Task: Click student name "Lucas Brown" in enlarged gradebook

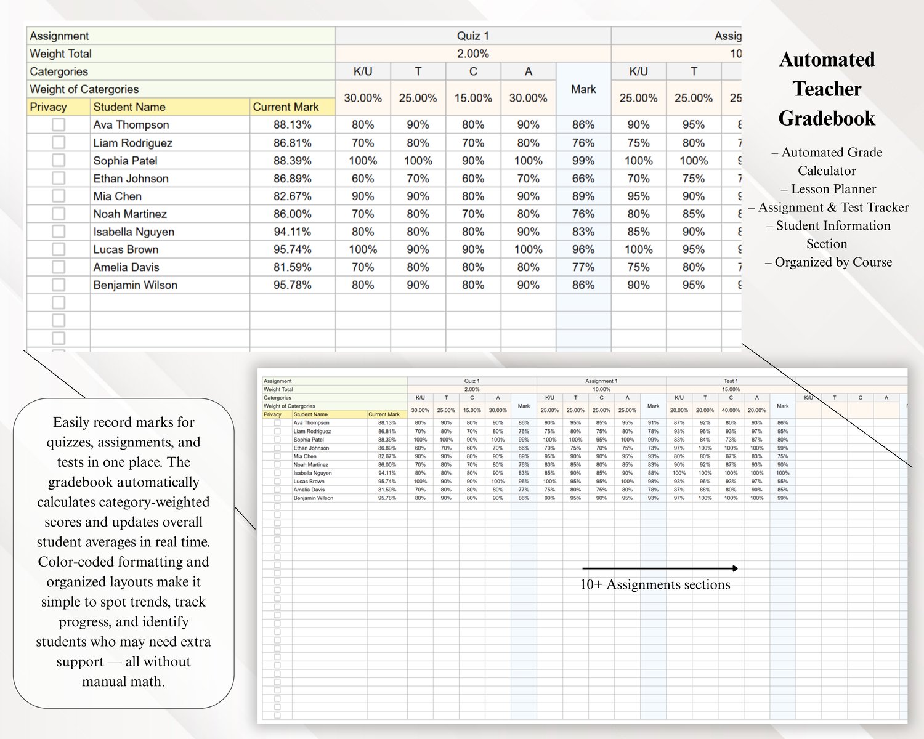Action: coord(126,249)
